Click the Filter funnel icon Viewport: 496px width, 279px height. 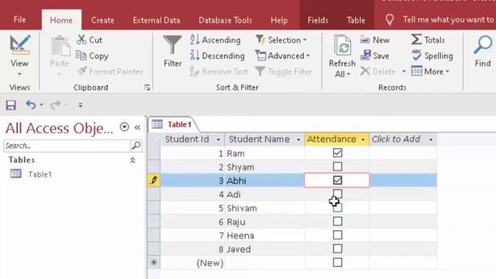click(172, 46)
